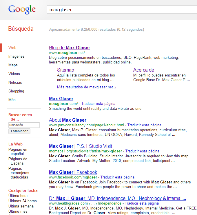Select the Web search category
Screen dimensions: 197x215
[x=12, y=48]
